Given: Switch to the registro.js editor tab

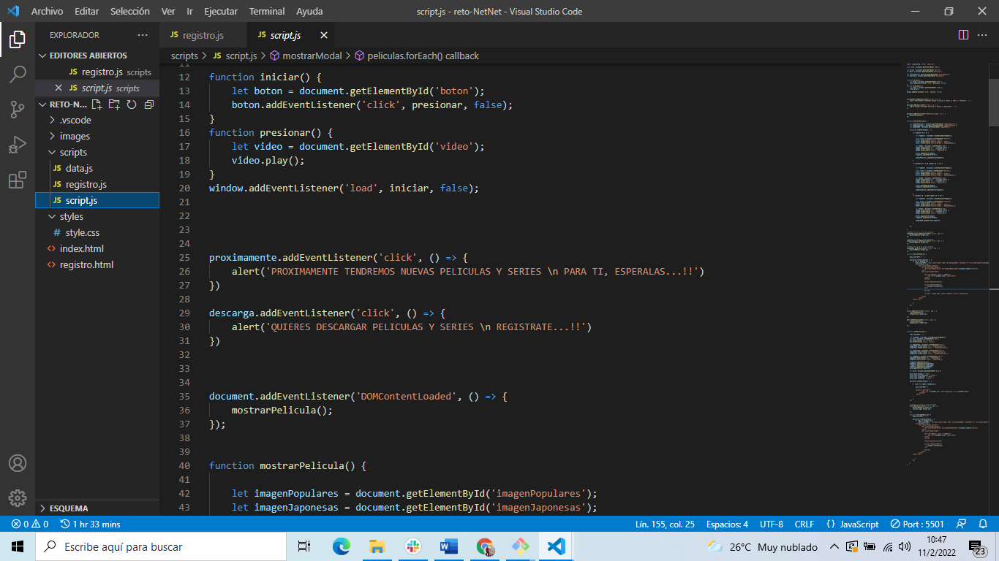Looking at the screenshot, I should (x=203, y=35).
